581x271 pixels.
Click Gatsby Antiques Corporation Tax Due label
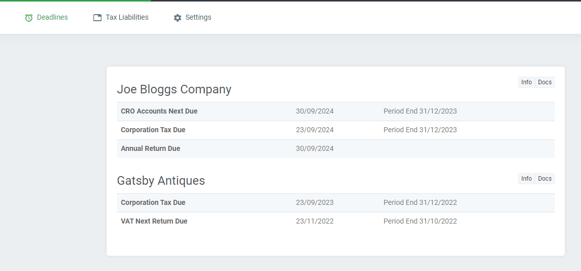coord(153,202)
